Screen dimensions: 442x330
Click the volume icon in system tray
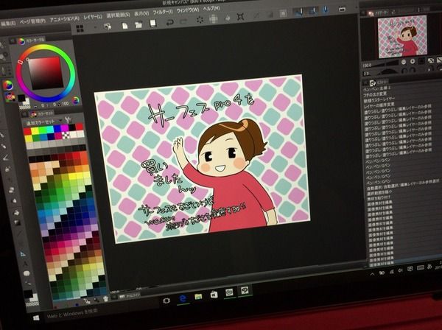click(400, 270)
